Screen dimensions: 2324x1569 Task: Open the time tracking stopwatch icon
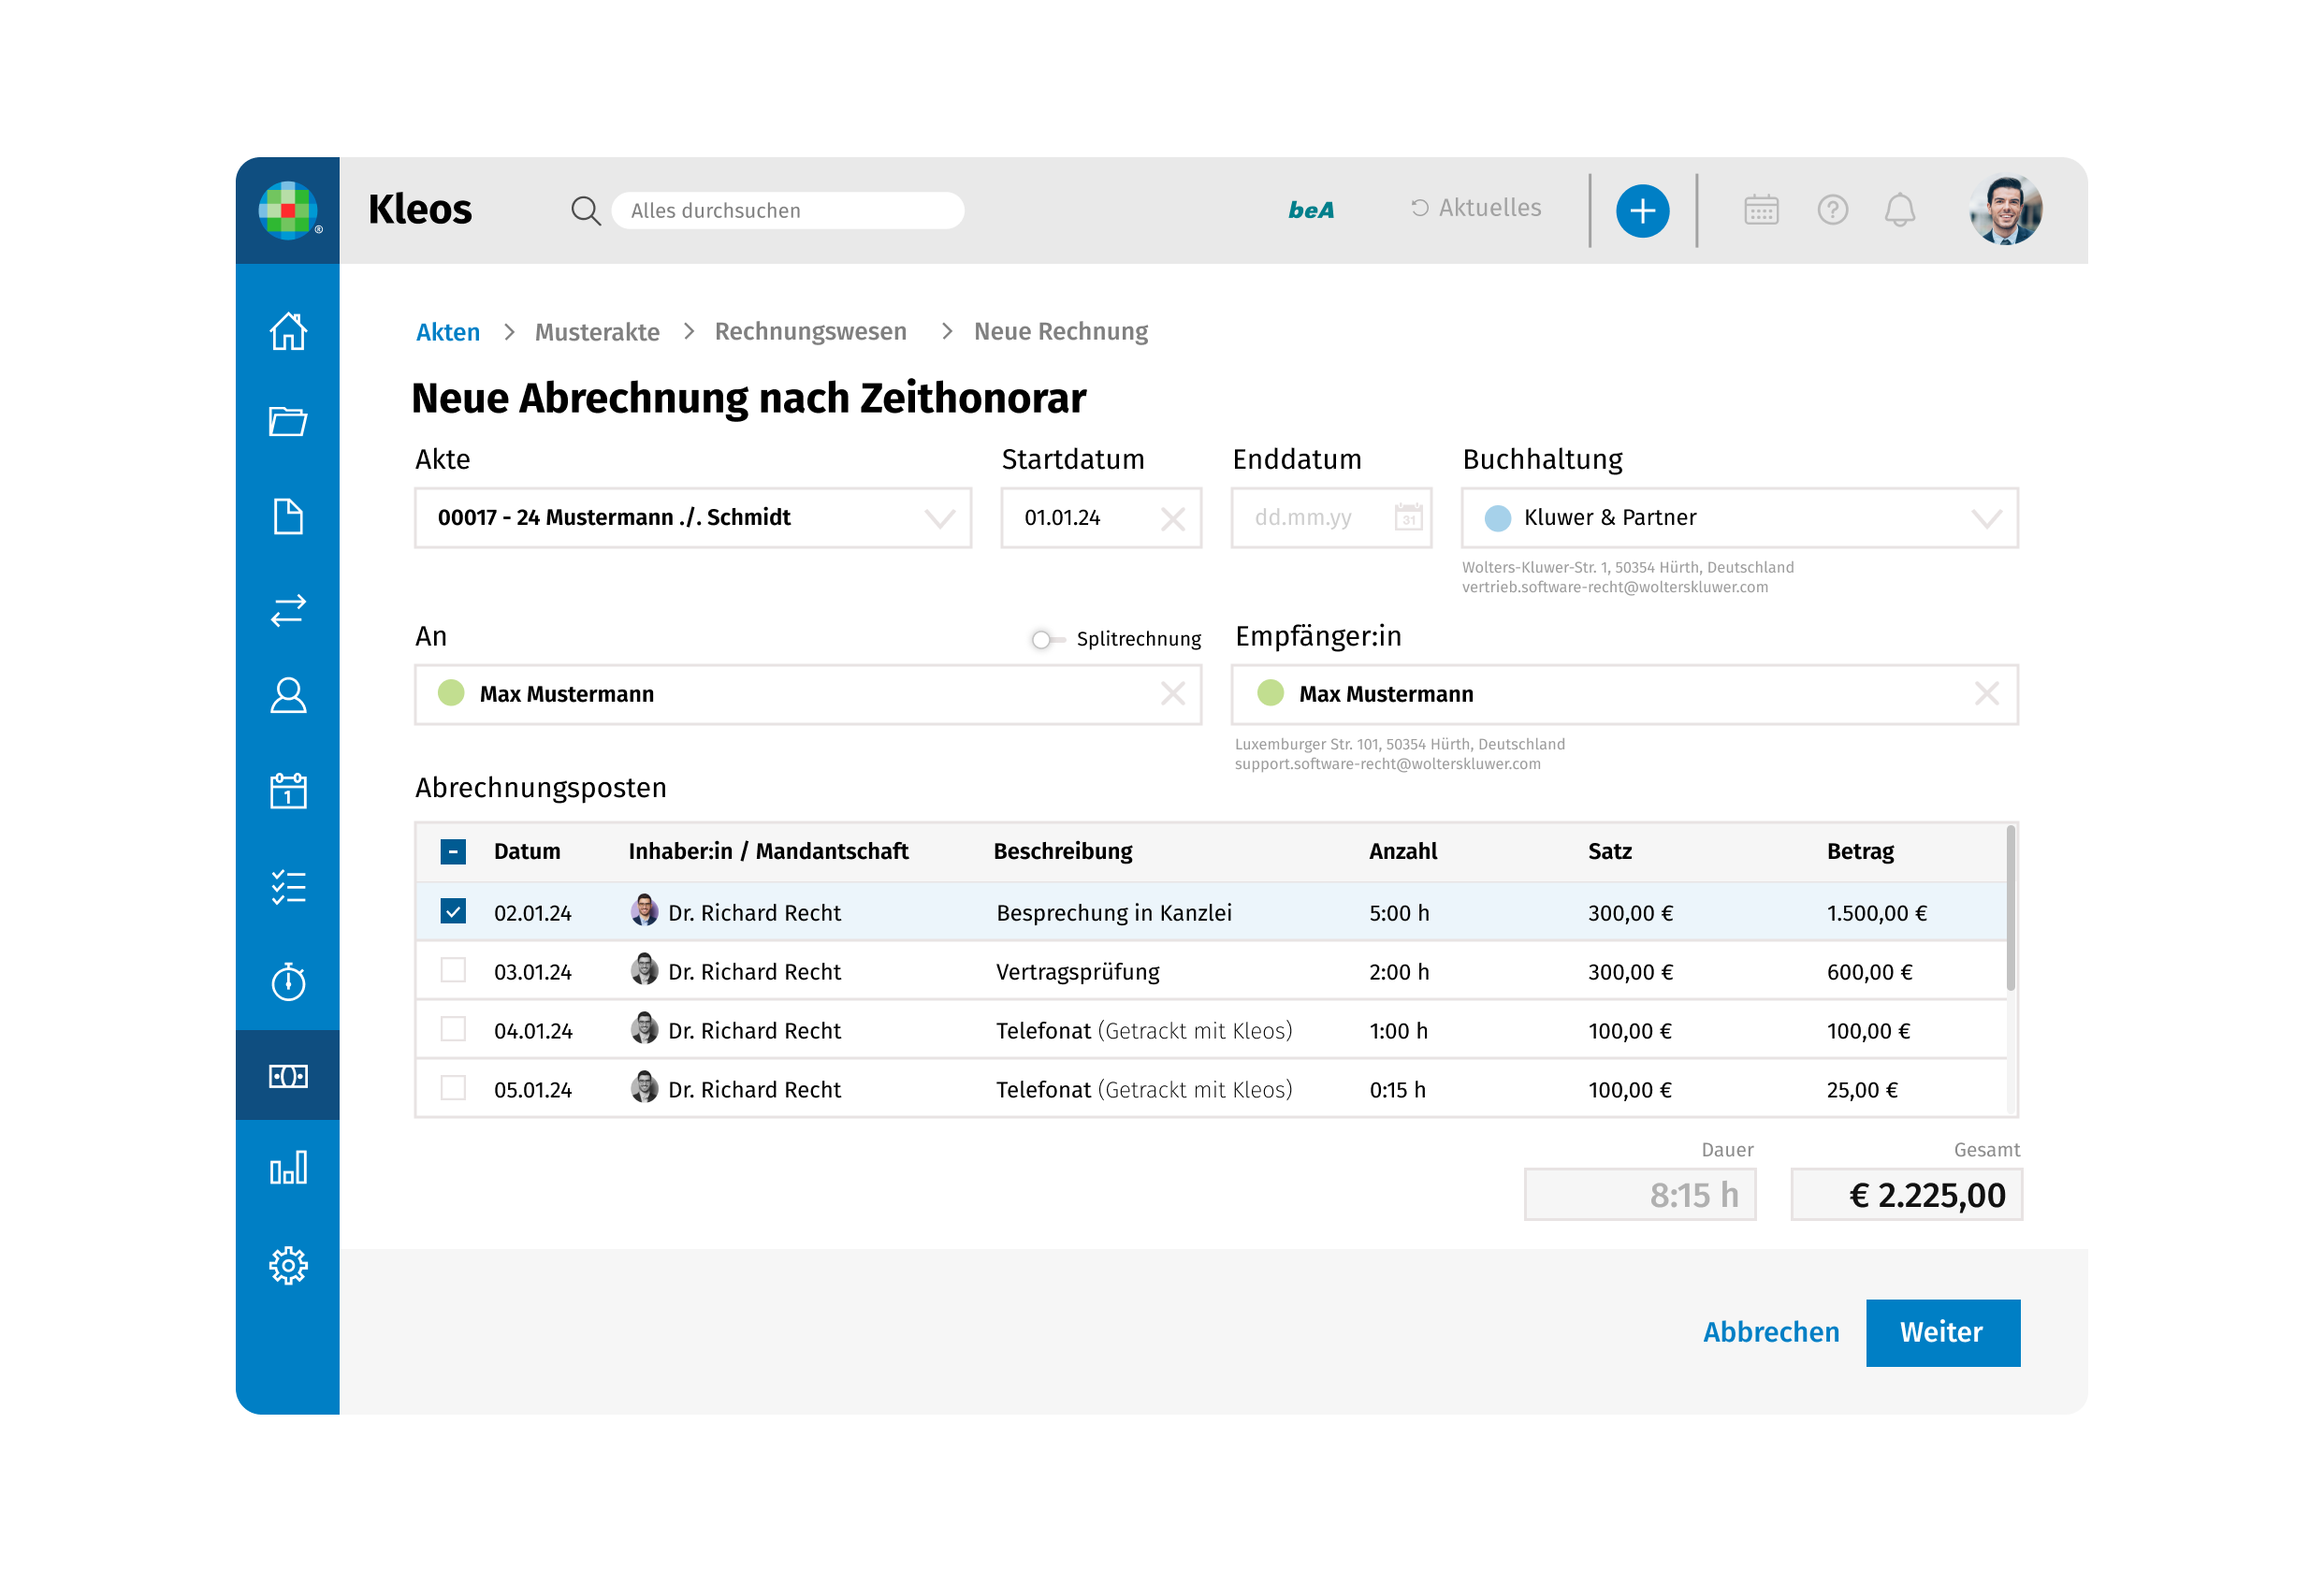point(288,983)
